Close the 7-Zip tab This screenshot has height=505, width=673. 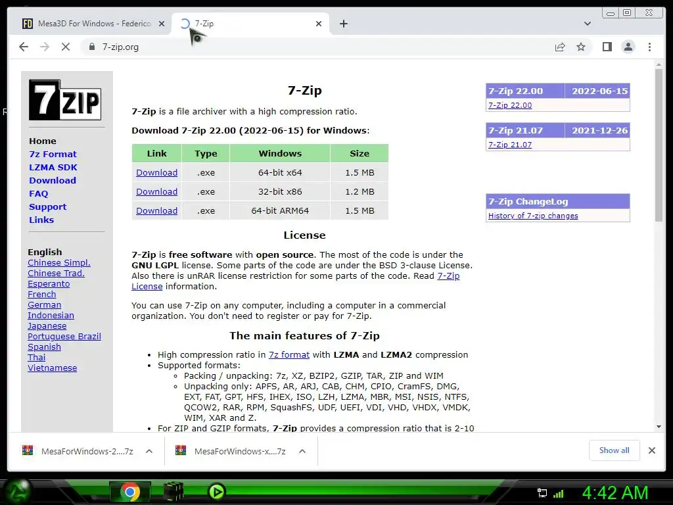(319, 24)
